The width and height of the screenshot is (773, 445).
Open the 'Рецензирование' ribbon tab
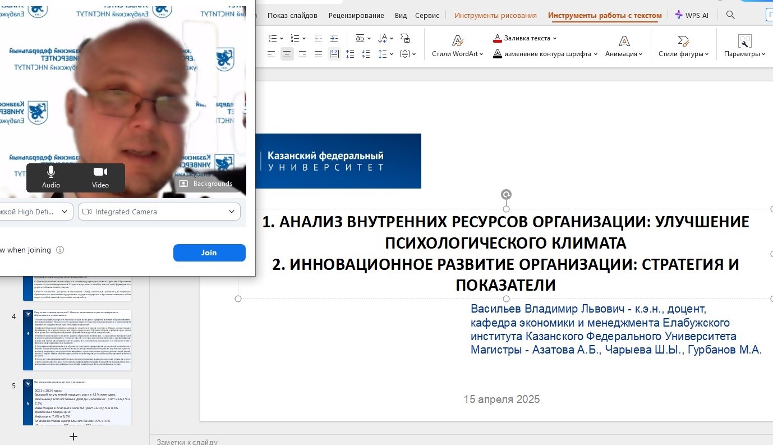point(356,15)
